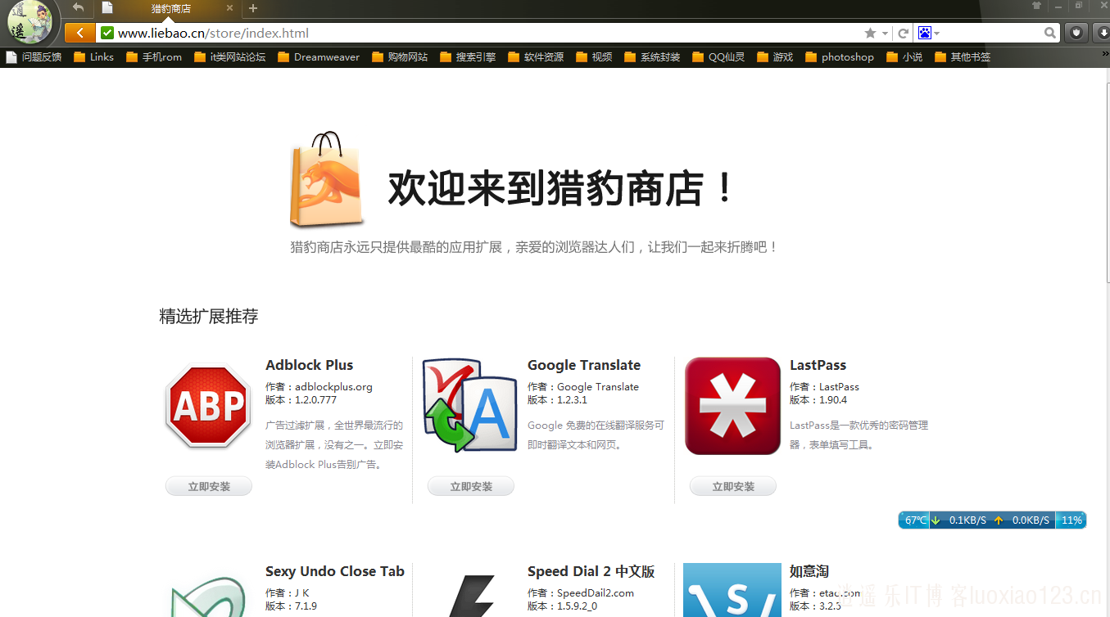This screenshot has width=1110, height=617.
Task: Open the 视频 bookmark folder
Action: (x=594, y=57)
